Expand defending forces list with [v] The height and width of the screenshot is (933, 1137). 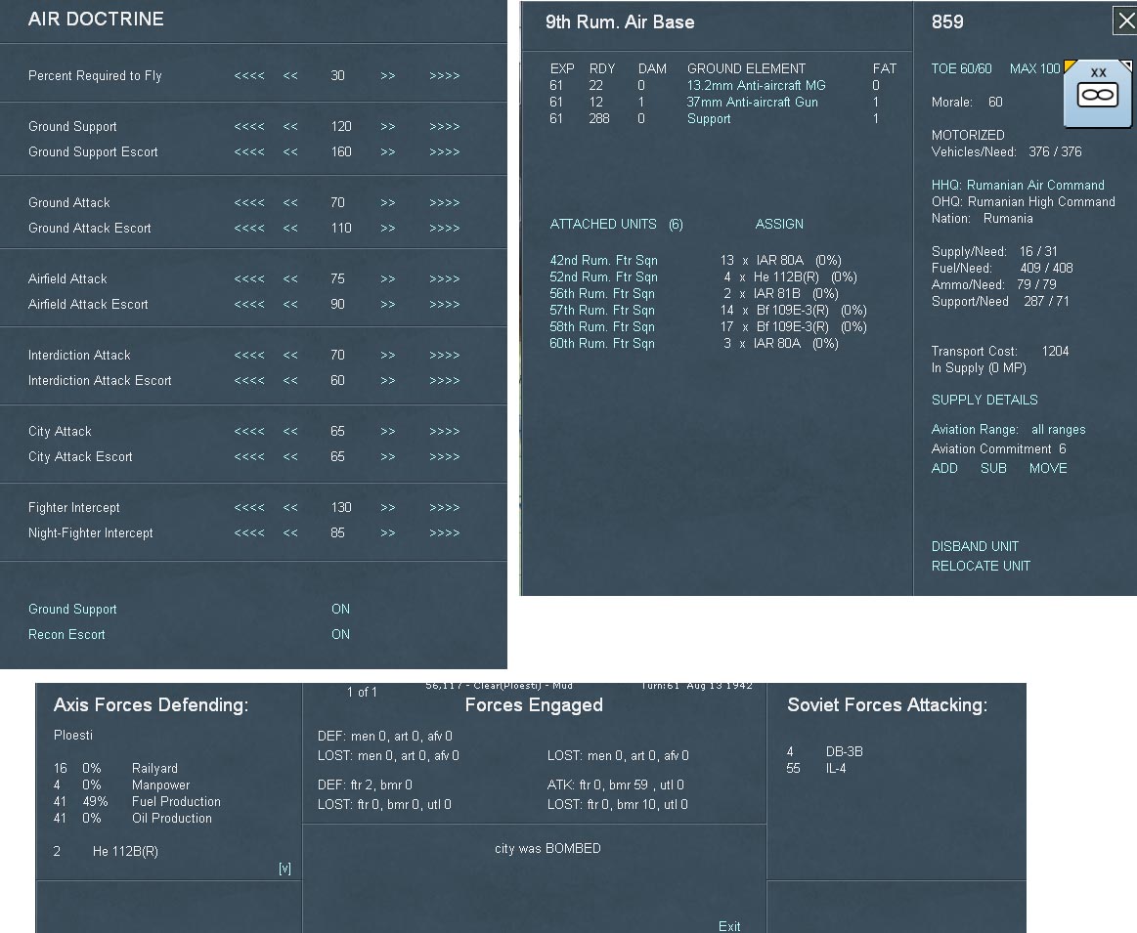tap(284, 869)
